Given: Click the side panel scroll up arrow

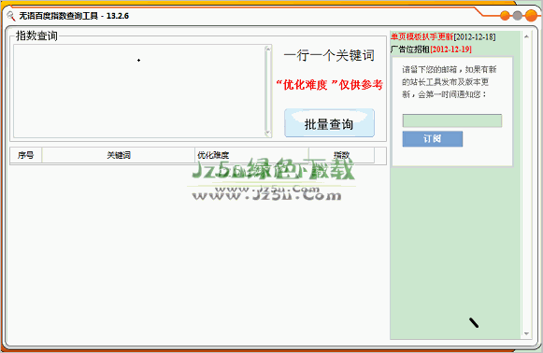Looking at the screenshot, I should 526,36.
